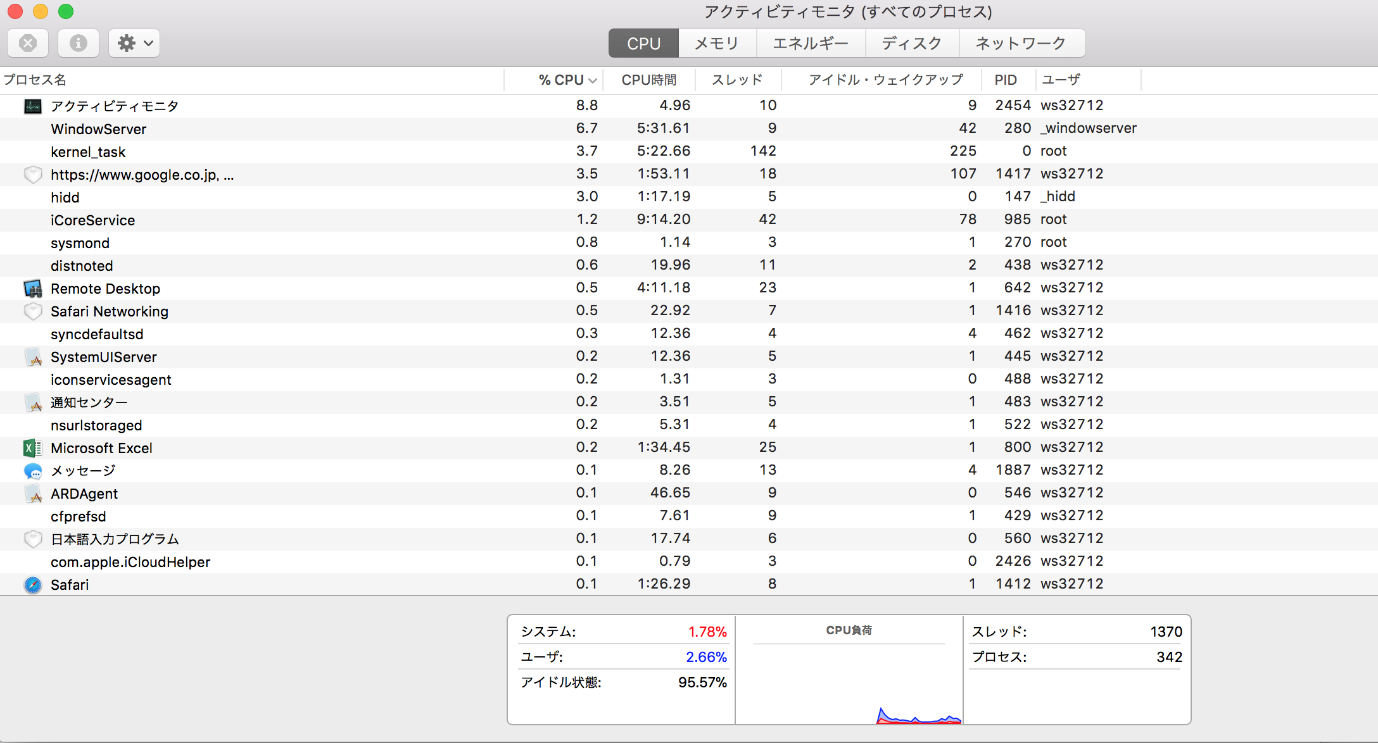Select the kernel_task process row

[x=89, y=152]
